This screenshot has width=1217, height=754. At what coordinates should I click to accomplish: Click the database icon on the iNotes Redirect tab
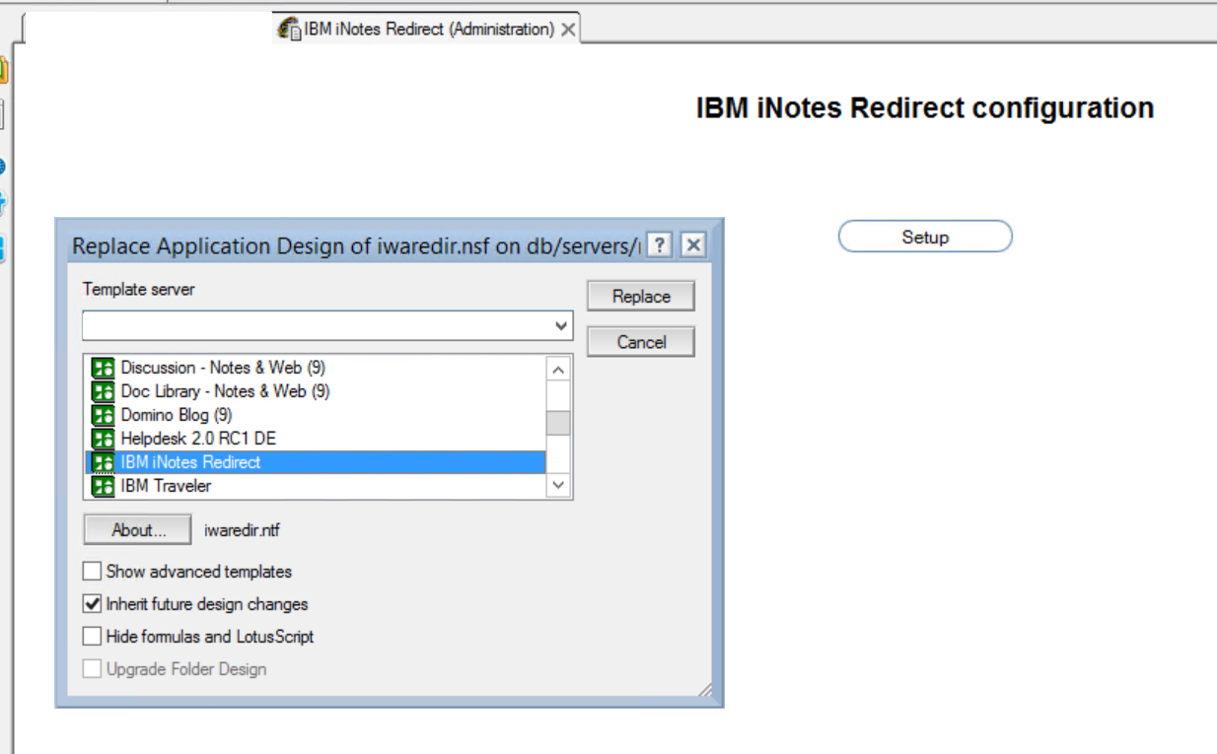[290, 30]
